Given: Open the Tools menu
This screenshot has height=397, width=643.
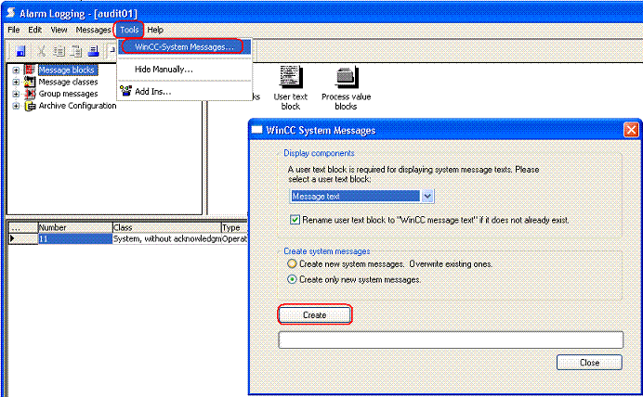Looking at the screenshot, I should (129, 30).
